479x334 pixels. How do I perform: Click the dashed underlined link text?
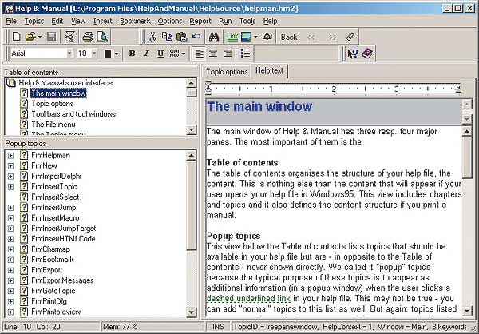tap(248, 299)
